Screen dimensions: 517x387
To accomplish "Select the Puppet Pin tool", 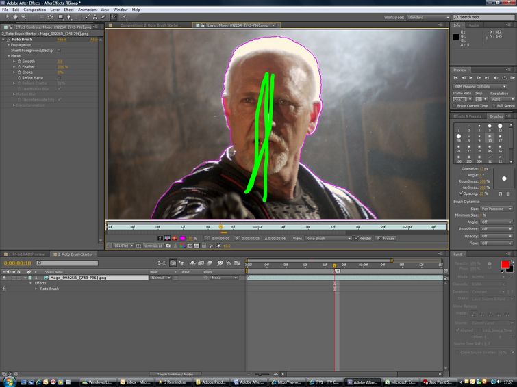I will (125, 17).
